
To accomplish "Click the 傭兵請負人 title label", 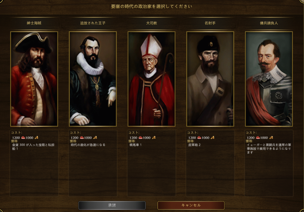I will pos(269,23).
